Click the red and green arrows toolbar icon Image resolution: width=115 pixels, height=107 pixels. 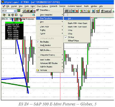81,11
